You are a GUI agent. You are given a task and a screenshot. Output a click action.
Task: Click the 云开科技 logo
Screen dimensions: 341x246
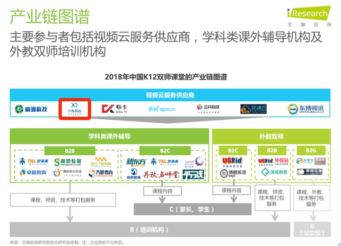[x=208, y=109]
